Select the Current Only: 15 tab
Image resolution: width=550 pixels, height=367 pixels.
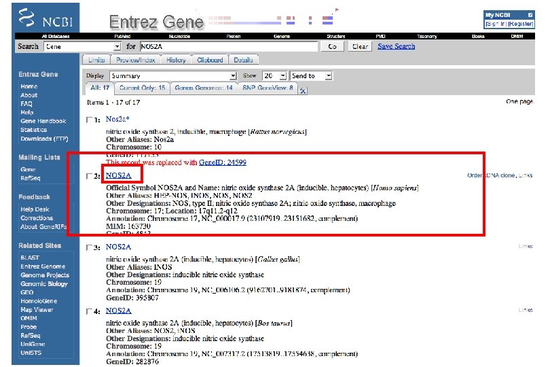pyautogui.click(x=142, y=88)
